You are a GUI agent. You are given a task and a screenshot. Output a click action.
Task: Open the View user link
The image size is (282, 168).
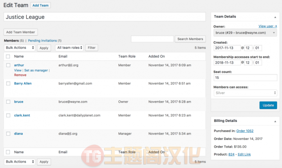point(268,26)
